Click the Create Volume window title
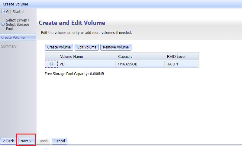 point(15,4)
